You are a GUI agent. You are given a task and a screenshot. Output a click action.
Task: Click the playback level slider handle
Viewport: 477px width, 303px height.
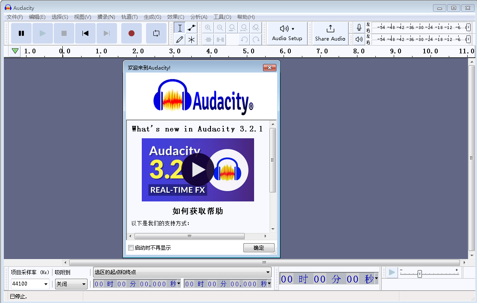(x=468, y=39)
